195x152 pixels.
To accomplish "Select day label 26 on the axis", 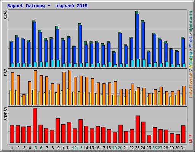I will pyautogui.click(x=154, y=148).
